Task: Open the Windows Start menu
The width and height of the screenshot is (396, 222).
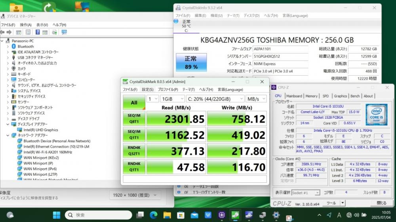Action: 57,215
